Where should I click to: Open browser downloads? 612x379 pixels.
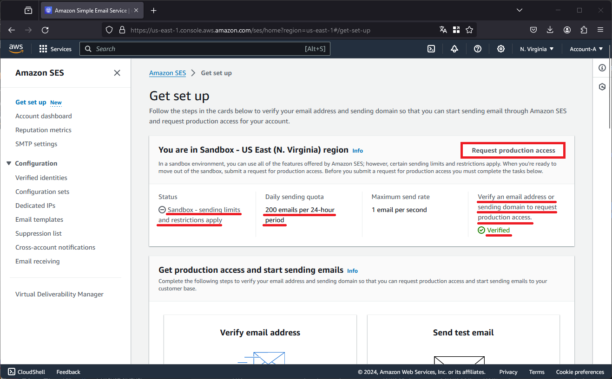(550, 30)
